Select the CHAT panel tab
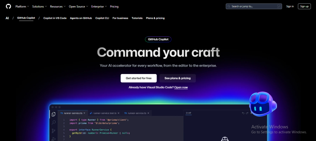 [189, 113]
